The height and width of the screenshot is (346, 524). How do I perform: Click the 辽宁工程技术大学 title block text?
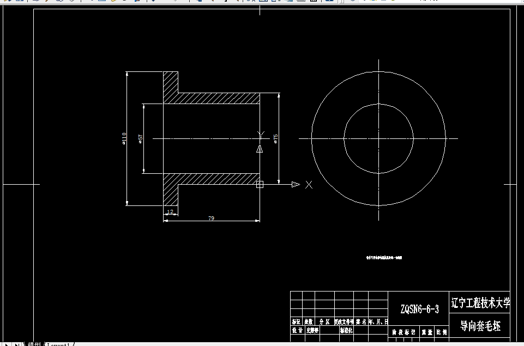(480, 303)
